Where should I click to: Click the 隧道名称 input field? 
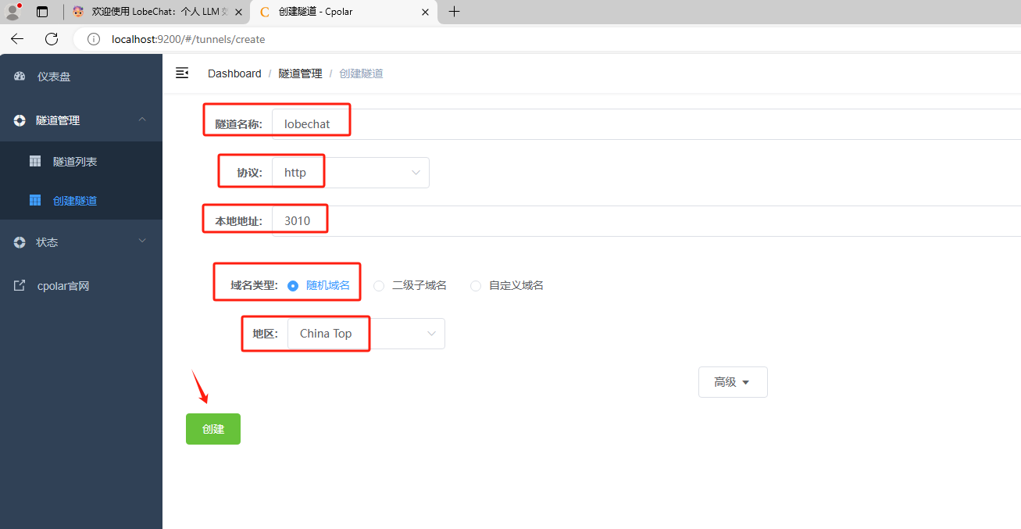tap(646, 124)
